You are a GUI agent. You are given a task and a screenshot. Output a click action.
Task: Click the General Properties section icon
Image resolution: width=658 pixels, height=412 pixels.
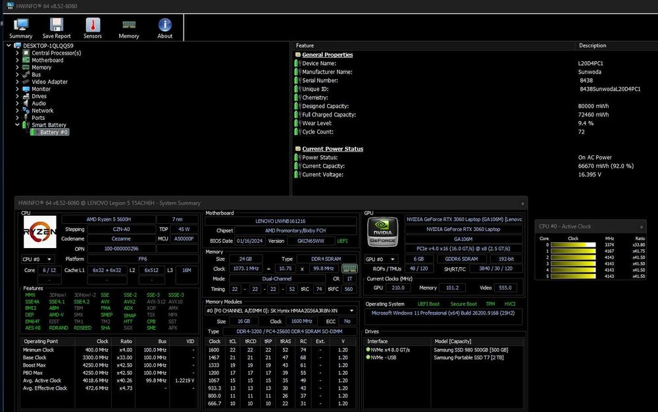click(x=298, y=55)
